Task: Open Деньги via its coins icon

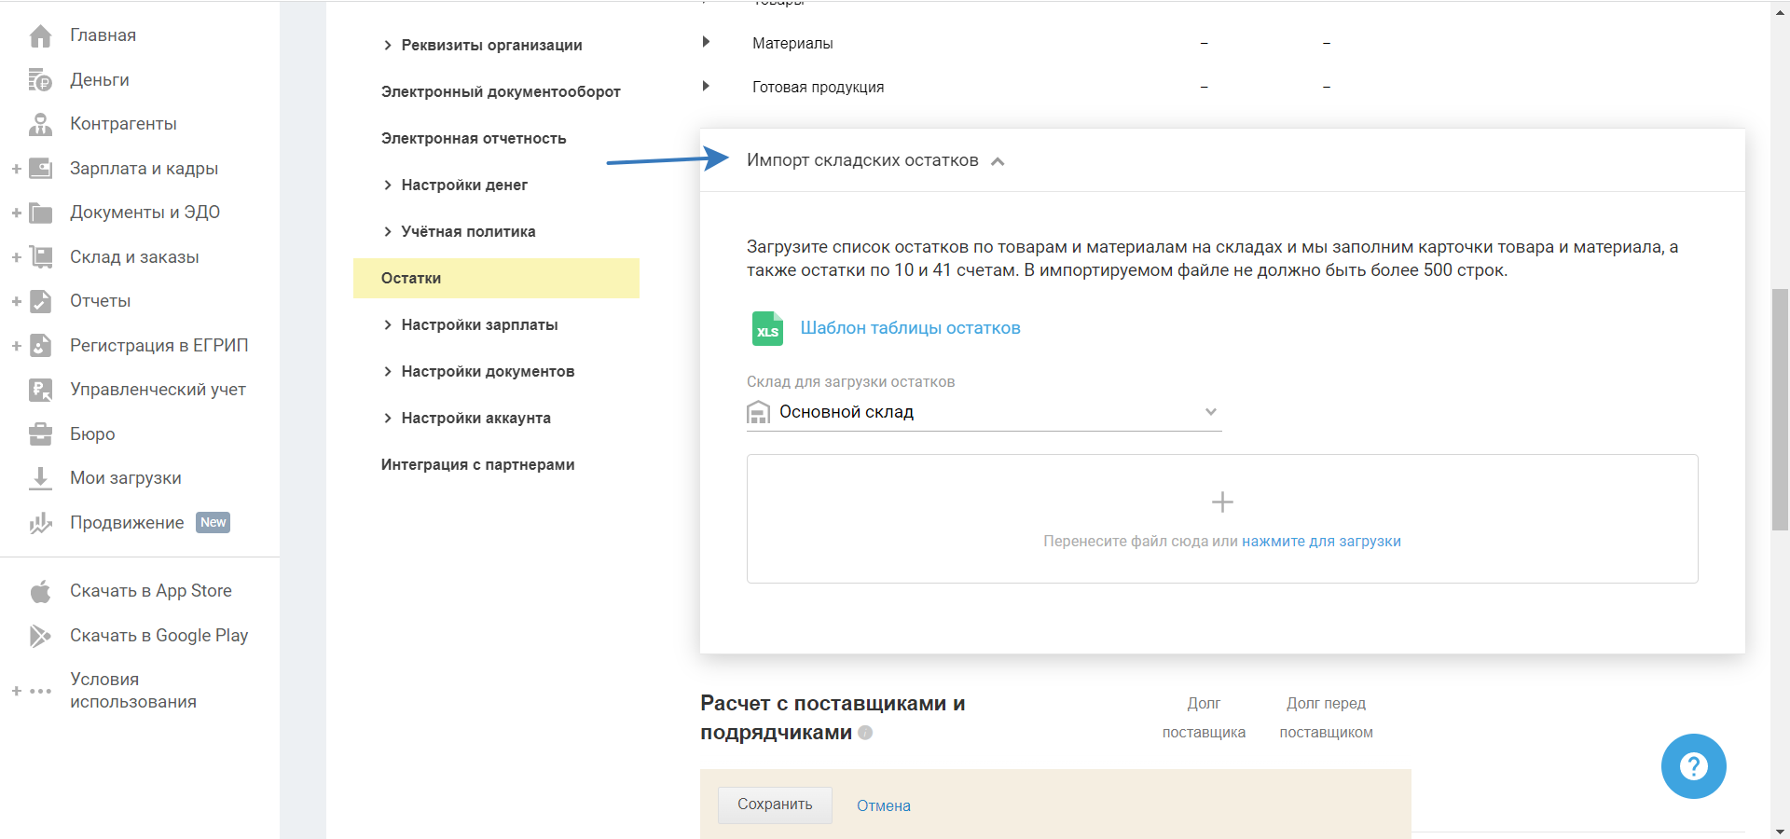Action: [40, 80]
